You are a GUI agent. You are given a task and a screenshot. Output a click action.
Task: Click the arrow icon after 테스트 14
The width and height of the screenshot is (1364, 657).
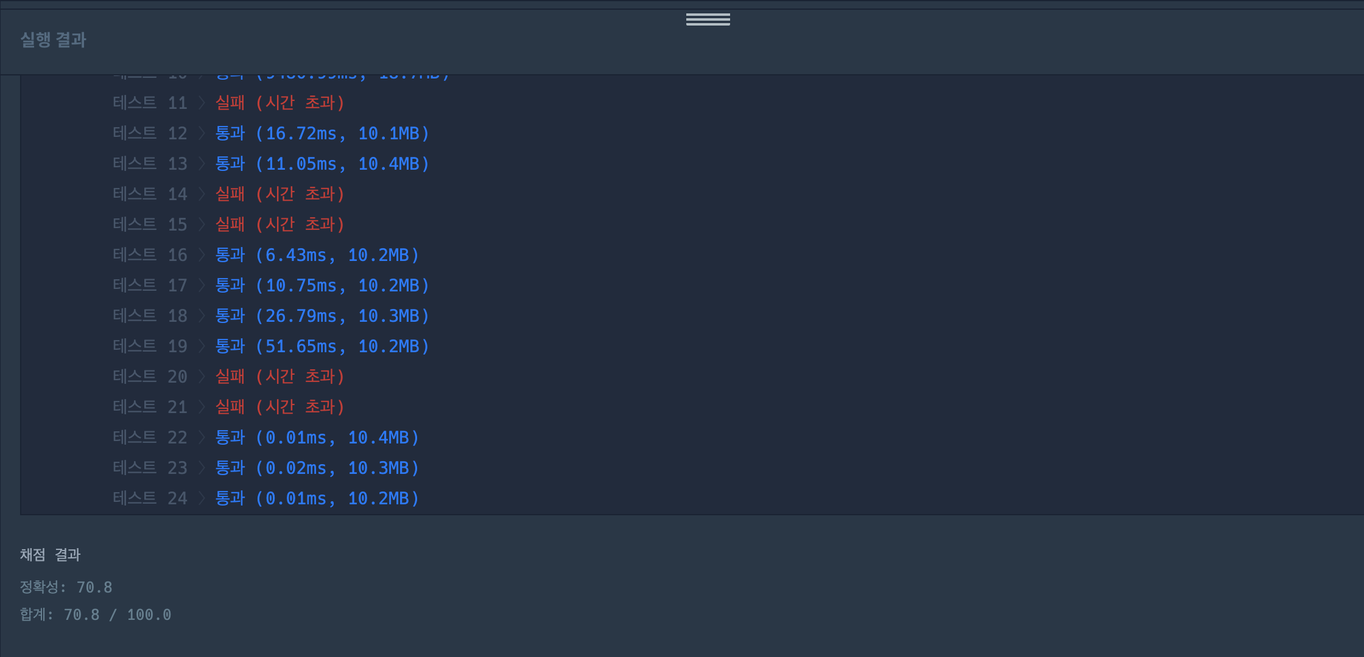tap(202, 194)
